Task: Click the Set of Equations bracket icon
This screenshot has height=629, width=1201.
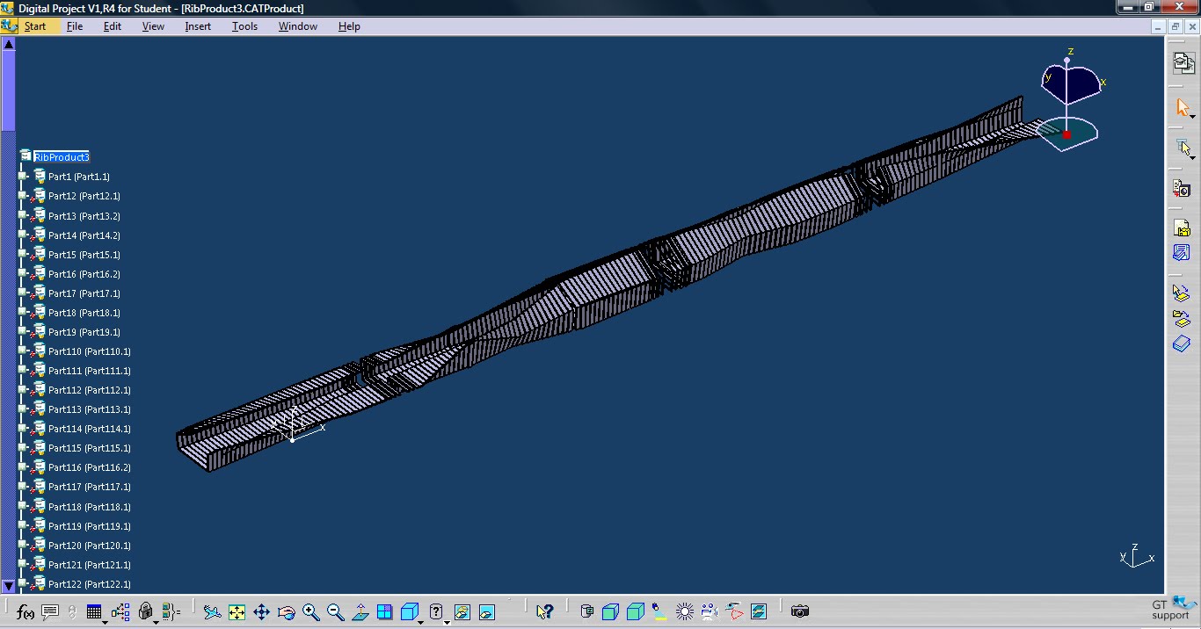Action: point(171,612)
